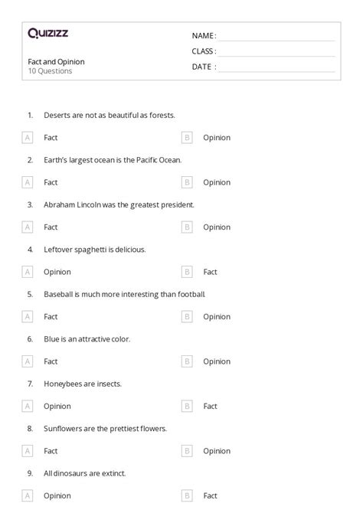This screenshot has height=513, width=363.
Task: Check A Fact for sunflowers question
Action: 28,452
